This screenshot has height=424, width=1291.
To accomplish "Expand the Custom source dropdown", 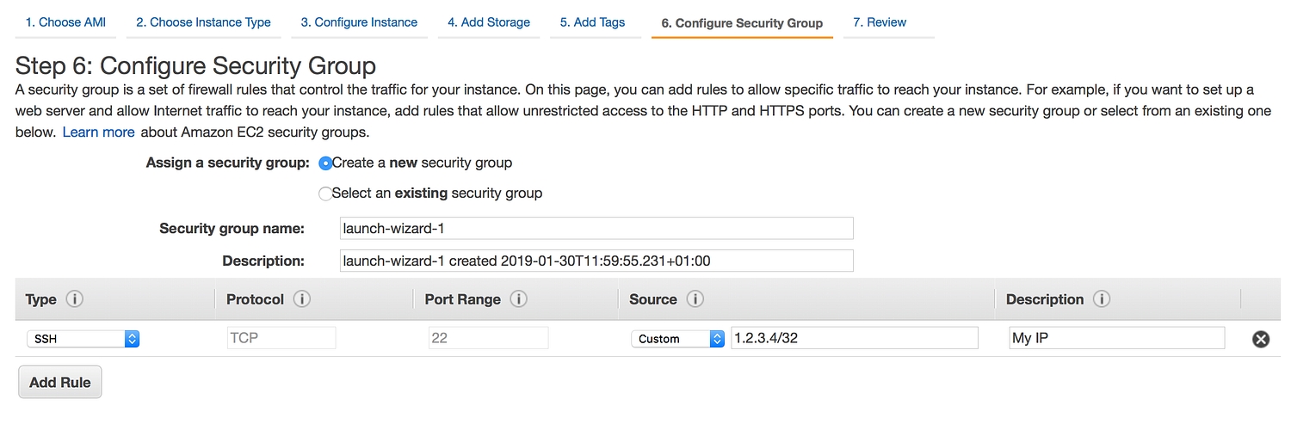I will pyautogui.click(x=677, y=339).
